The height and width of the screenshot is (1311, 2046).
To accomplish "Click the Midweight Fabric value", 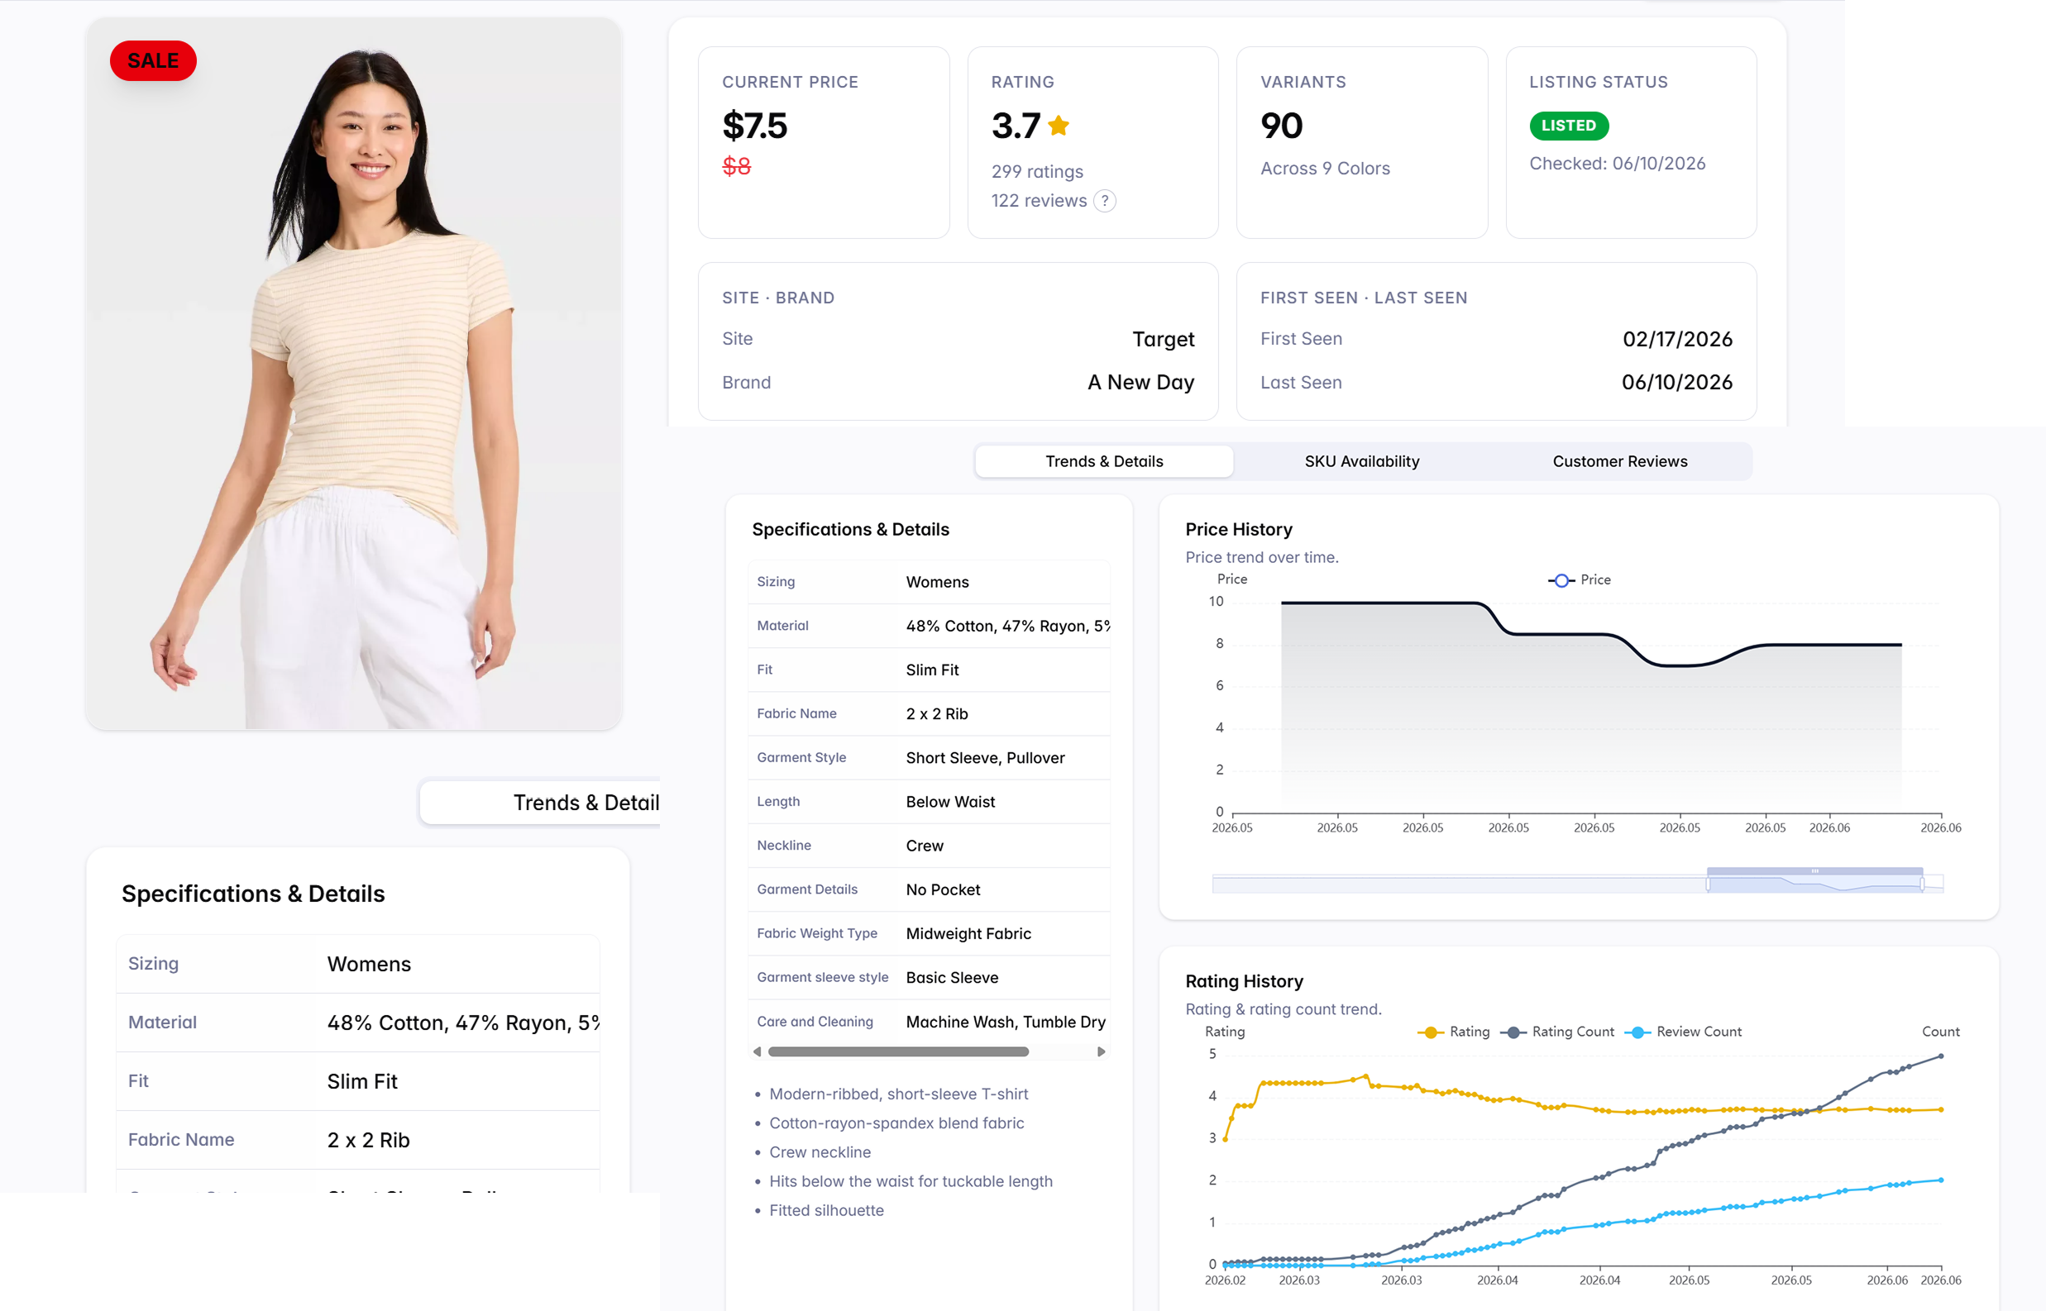I will click(968, 934).
